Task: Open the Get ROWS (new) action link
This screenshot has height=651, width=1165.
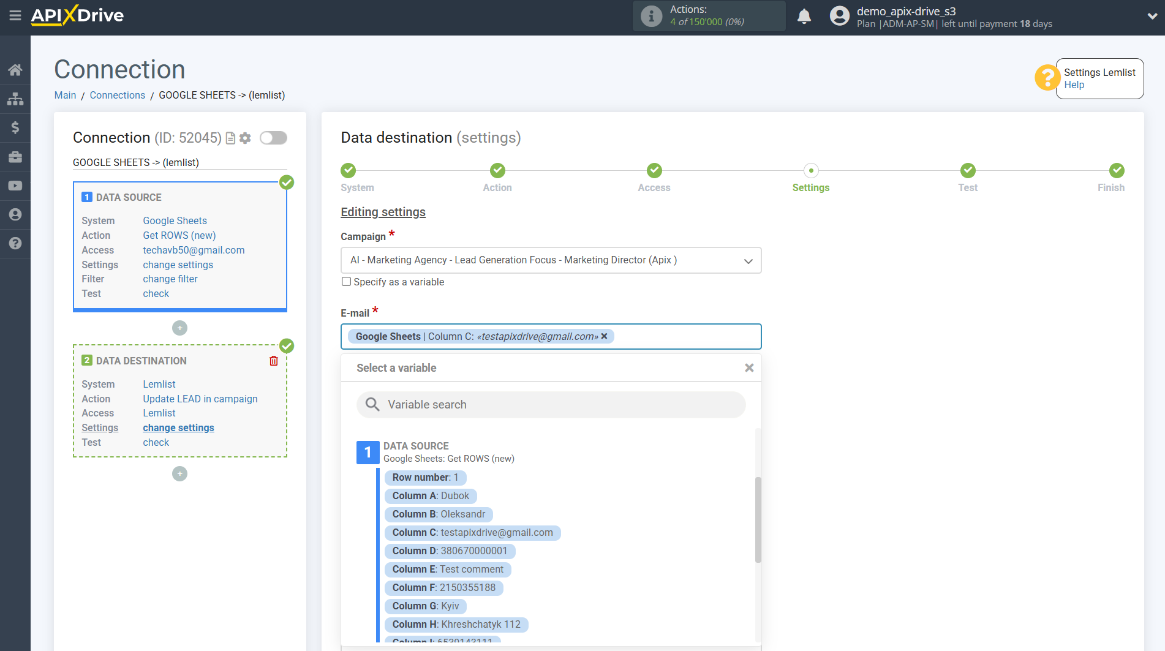Action: [x=179, y=235]
